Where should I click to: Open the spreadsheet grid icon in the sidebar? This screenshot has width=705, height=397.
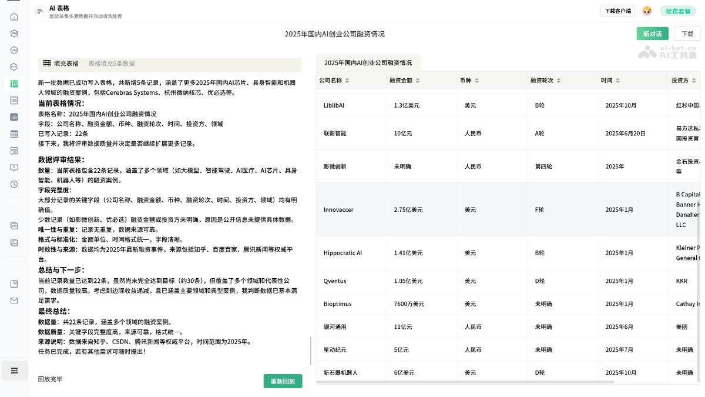click(14, 133)
